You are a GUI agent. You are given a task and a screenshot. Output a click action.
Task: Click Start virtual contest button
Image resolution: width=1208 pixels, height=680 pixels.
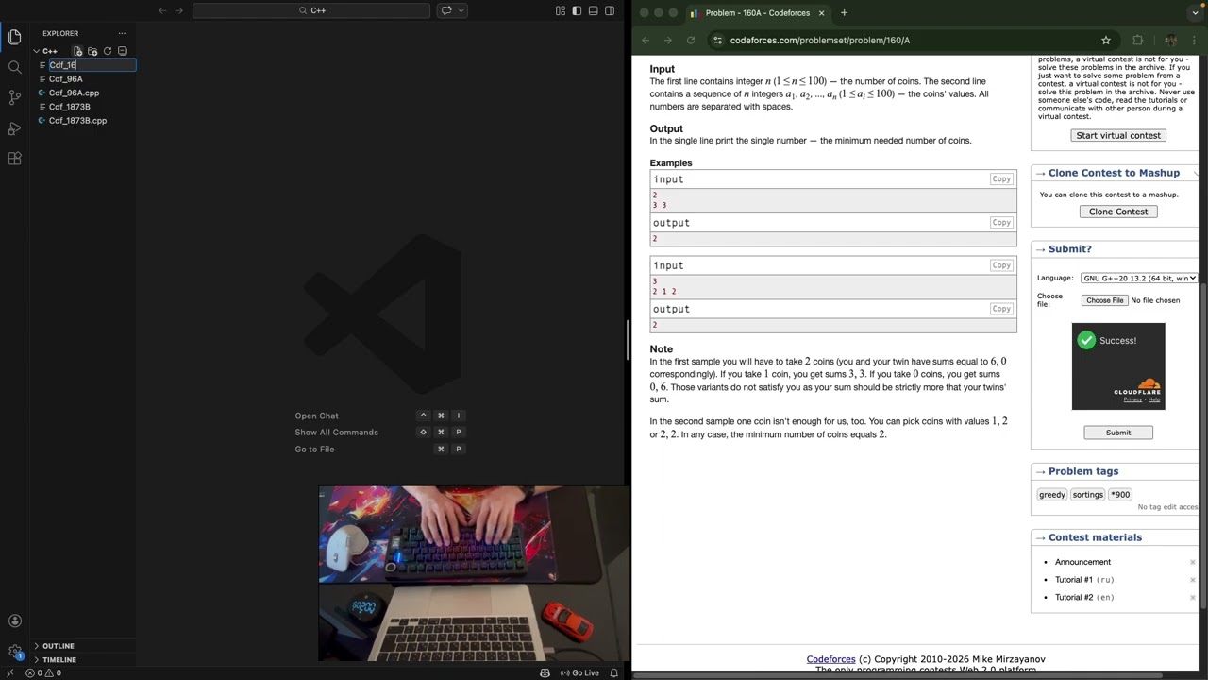click(x=1118, y=135)
